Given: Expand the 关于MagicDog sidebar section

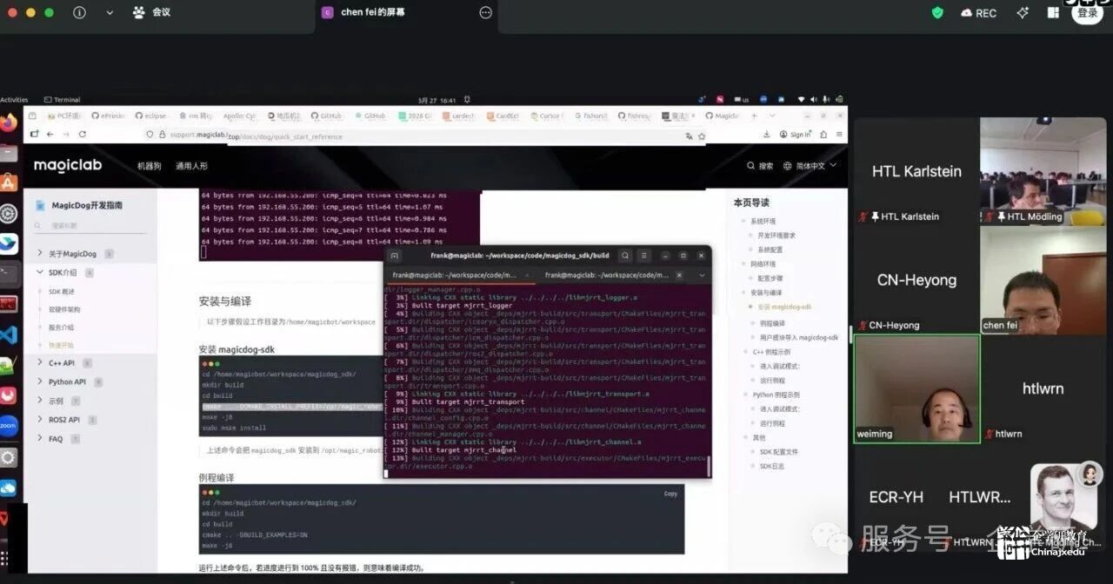Looking at the screenshot, I should click(40, 254).
